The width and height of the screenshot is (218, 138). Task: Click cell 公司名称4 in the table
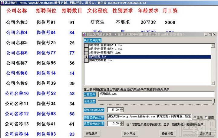pos(17,33)
